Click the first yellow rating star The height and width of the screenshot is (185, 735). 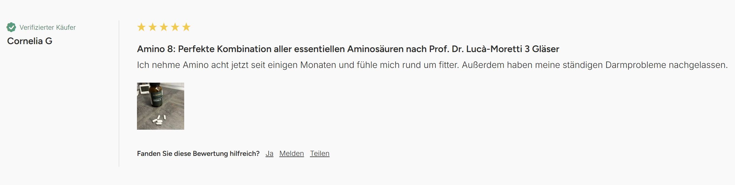click(141, 27)
